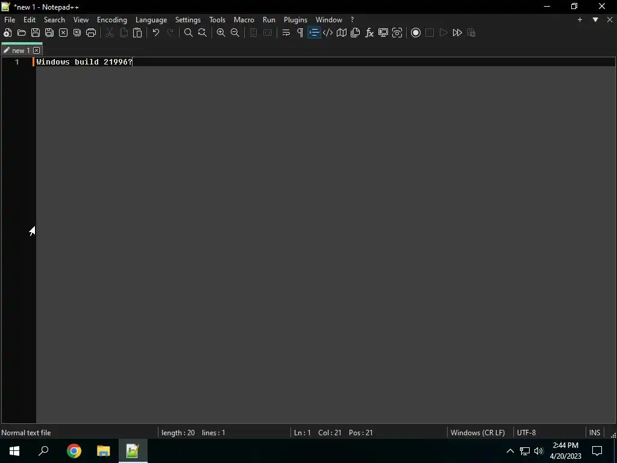Open the File menu
This screenshot has width=617, height=463.
click(x=10, y=20)
